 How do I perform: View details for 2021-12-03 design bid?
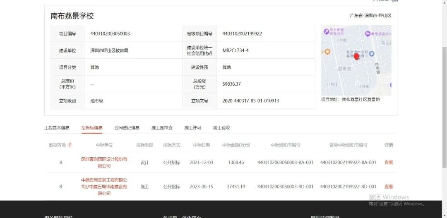click(389, 163)
